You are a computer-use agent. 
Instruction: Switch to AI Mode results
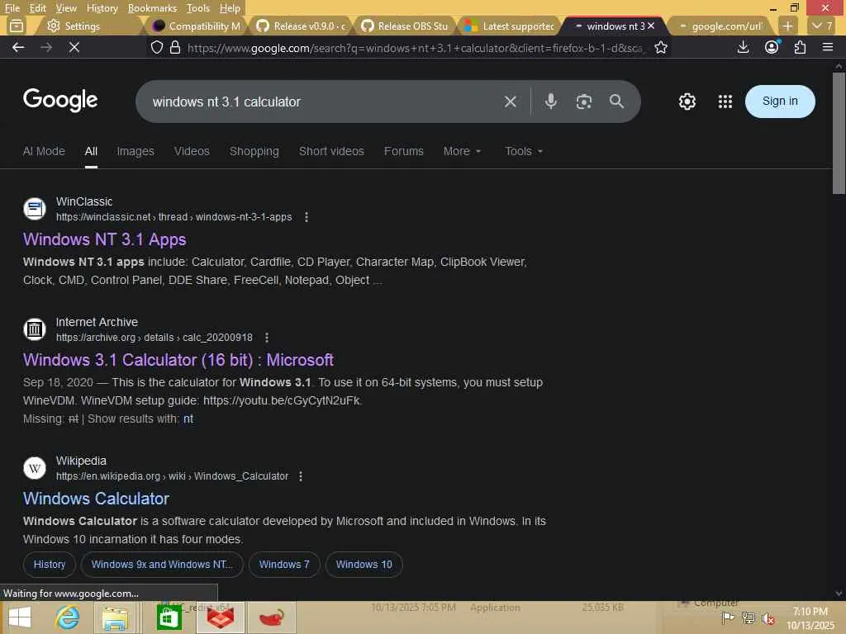pos(44,152)
